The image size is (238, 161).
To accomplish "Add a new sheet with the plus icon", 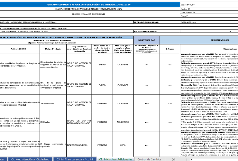I will (x=173, y=159).
